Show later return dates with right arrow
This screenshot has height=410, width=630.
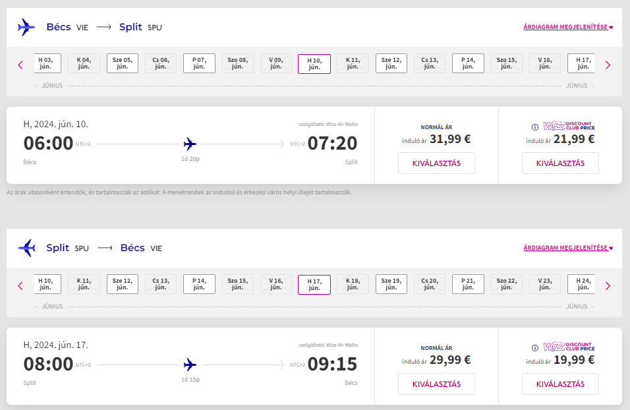608,286
